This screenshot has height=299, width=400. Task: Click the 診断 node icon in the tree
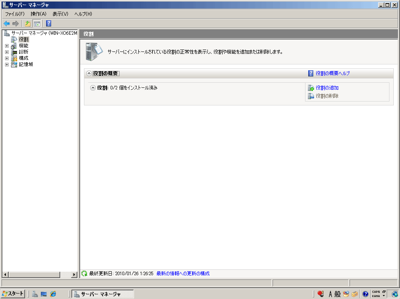tap(14, 52)
